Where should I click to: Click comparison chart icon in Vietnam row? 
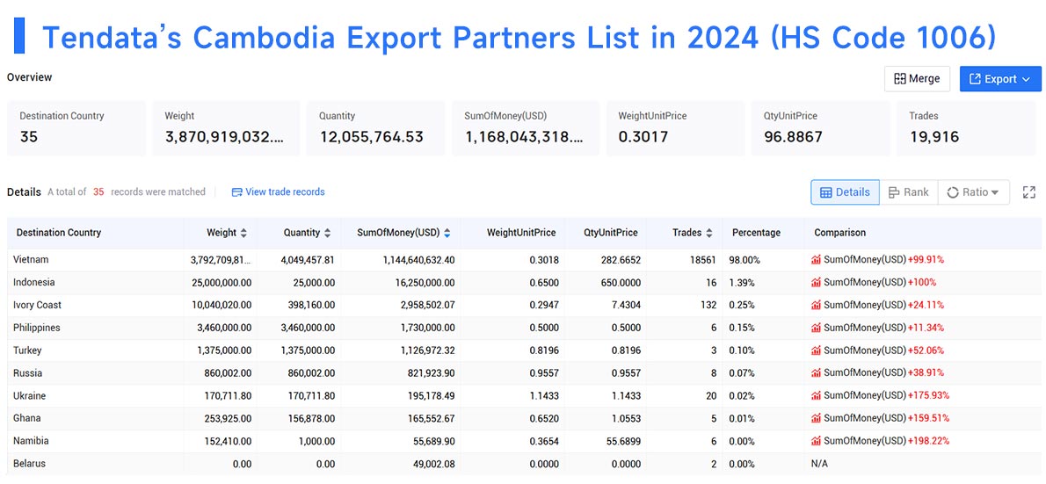point(816,260)
